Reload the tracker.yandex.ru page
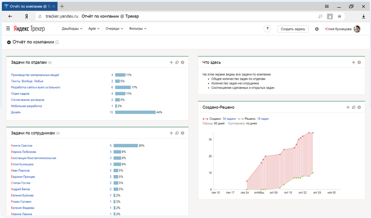The image size is (371, 218). 40,17
